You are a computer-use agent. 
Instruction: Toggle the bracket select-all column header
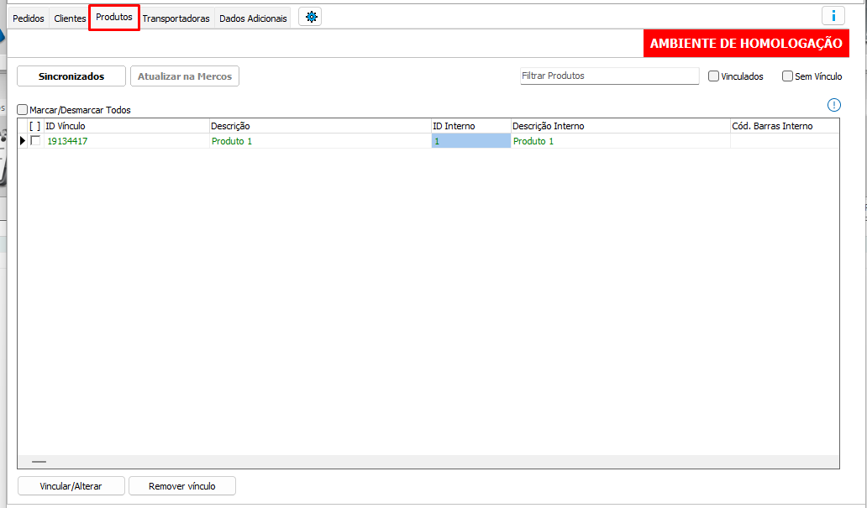tap(34, 126)
